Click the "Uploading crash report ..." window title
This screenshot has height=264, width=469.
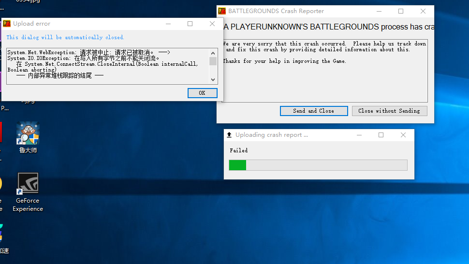[x=272, y=135]
